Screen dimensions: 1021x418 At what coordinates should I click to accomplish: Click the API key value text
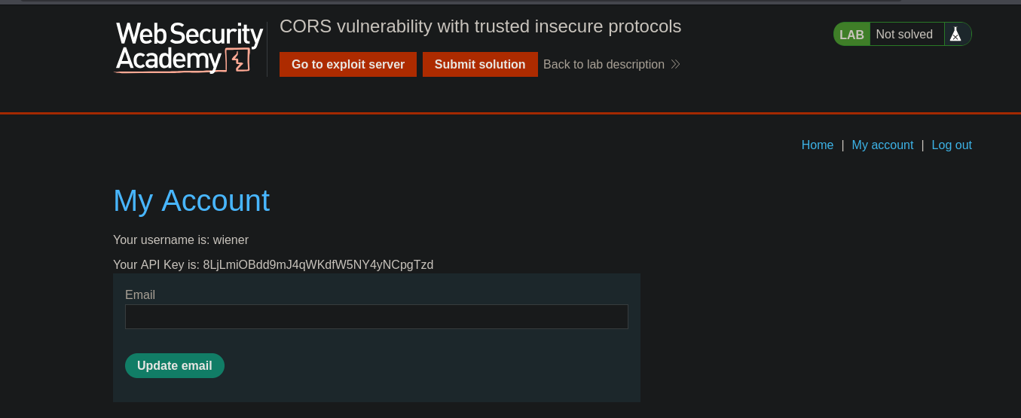(318, 265)
